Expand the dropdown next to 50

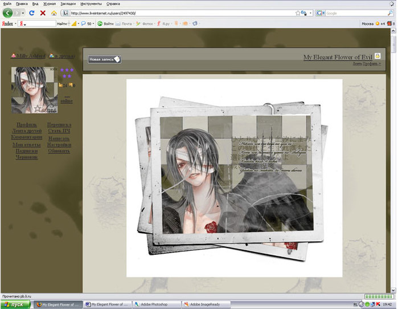93,23
